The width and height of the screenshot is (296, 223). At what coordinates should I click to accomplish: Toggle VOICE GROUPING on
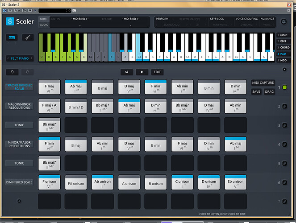(246, 19)
